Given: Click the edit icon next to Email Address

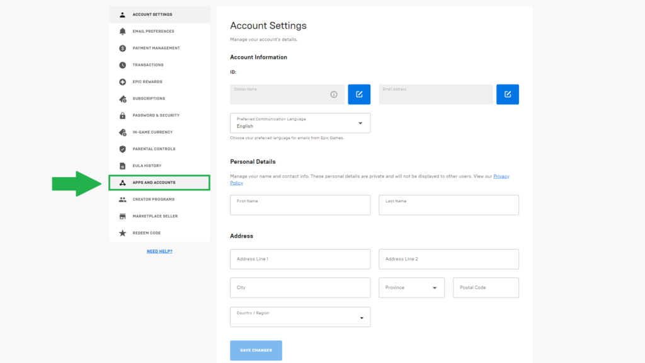Looking at the screenshot, I should pos(508,94).
